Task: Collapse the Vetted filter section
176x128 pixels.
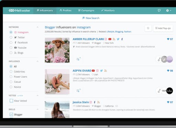Action: (37, 96)
